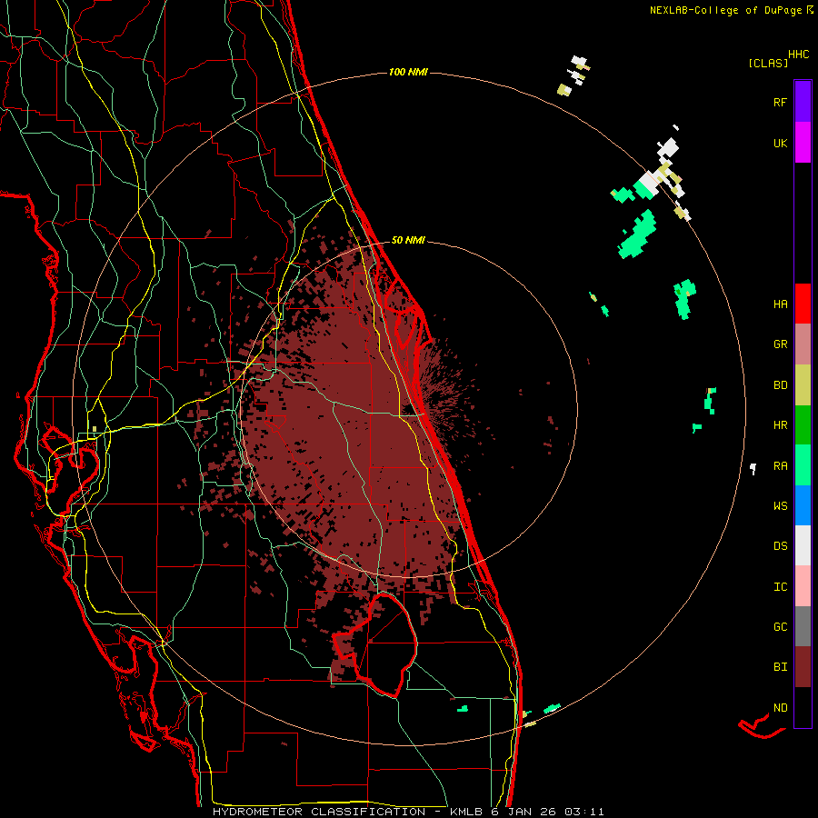818x818 pixels.
Task: Click the HA red legend color swatch
Action: pos(803,304)
